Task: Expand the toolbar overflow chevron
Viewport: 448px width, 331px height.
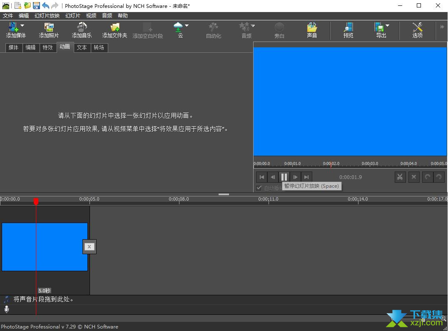Action: [442, 27]
